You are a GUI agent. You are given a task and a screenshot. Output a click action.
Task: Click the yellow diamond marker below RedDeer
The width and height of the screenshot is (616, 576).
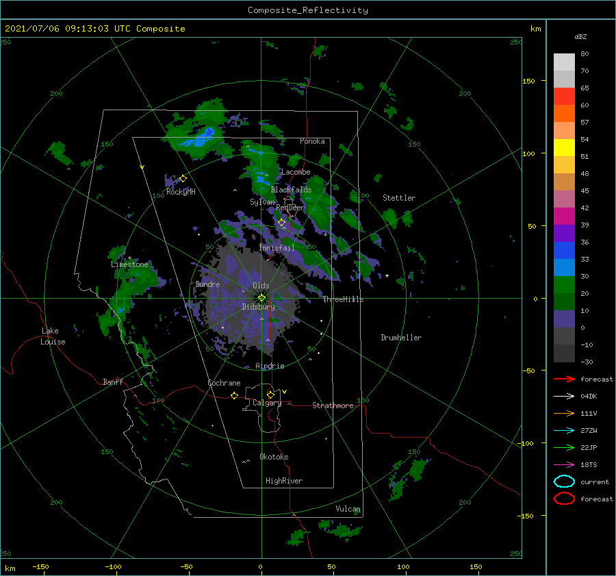click(x=282, y=223)
